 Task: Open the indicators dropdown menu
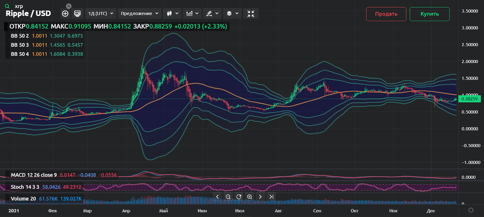pyautogui.click(x=192, y=14)
